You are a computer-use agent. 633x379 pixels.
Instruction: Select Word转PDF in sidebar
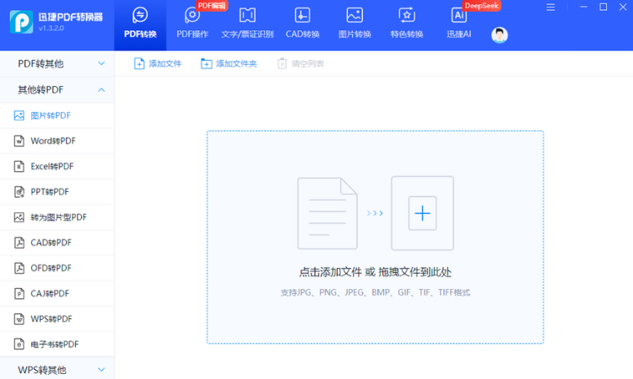[x=52, y=141]
